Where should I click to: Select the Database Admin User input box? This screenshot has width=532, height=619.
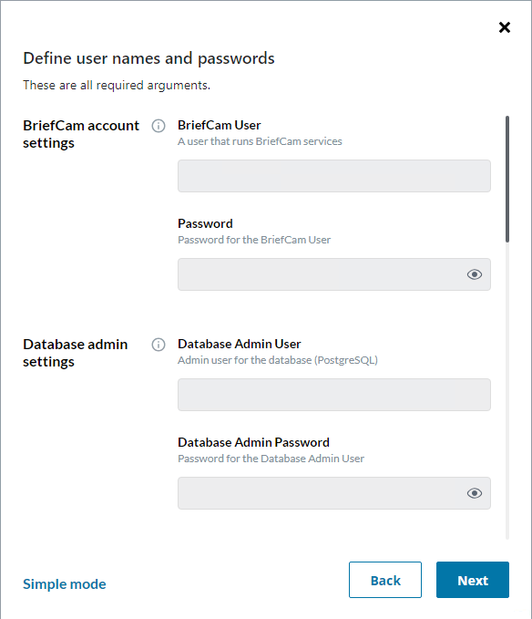point(334,395)
